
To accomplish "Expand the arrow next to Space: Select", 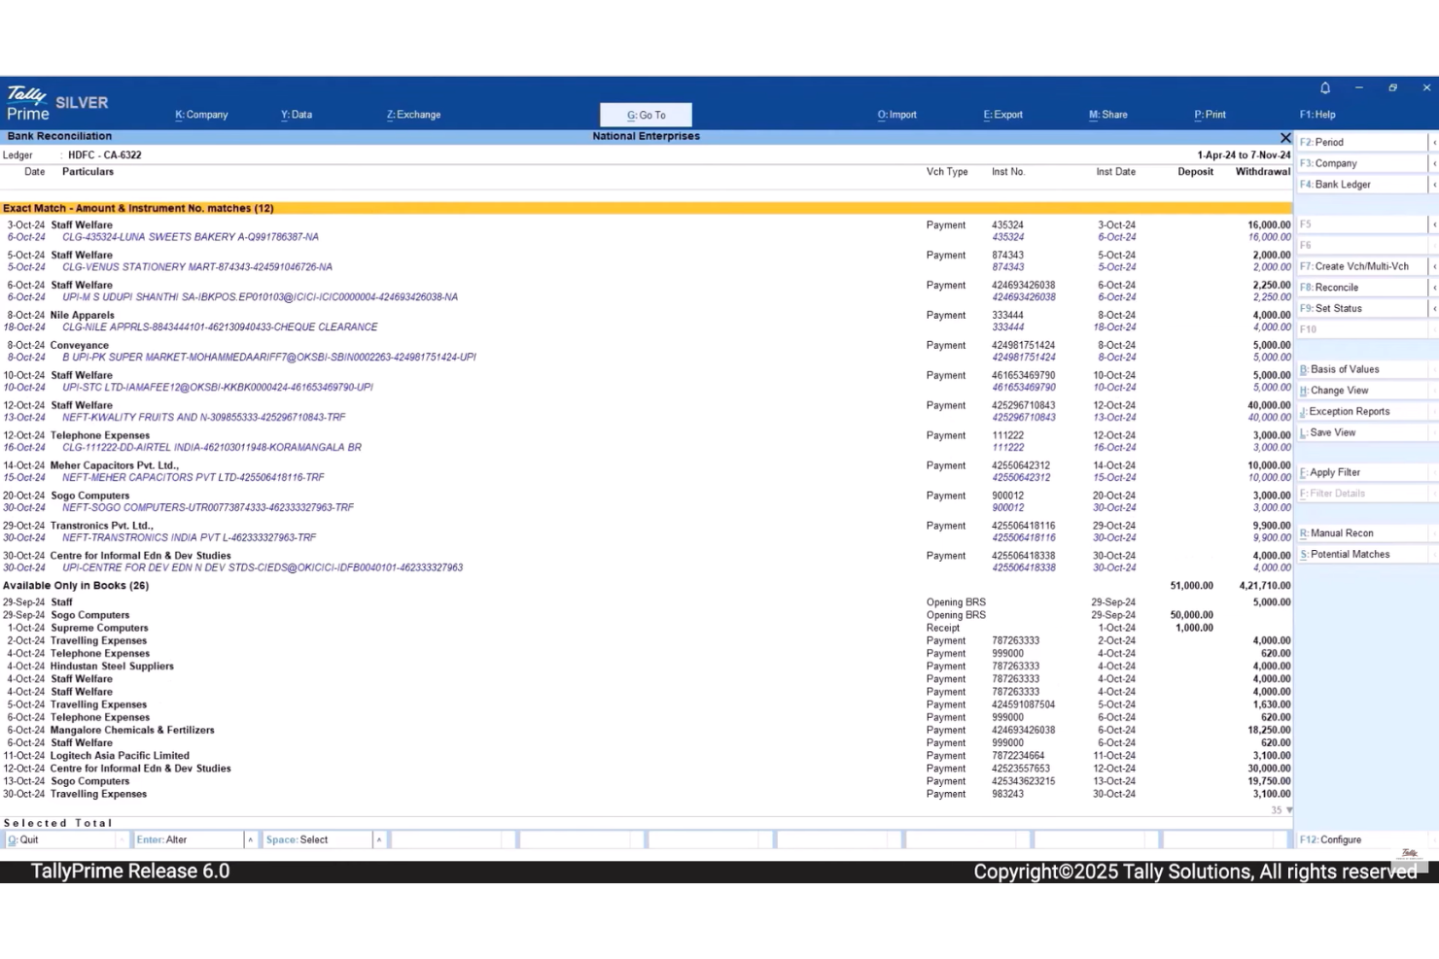I will click(378, 839).
